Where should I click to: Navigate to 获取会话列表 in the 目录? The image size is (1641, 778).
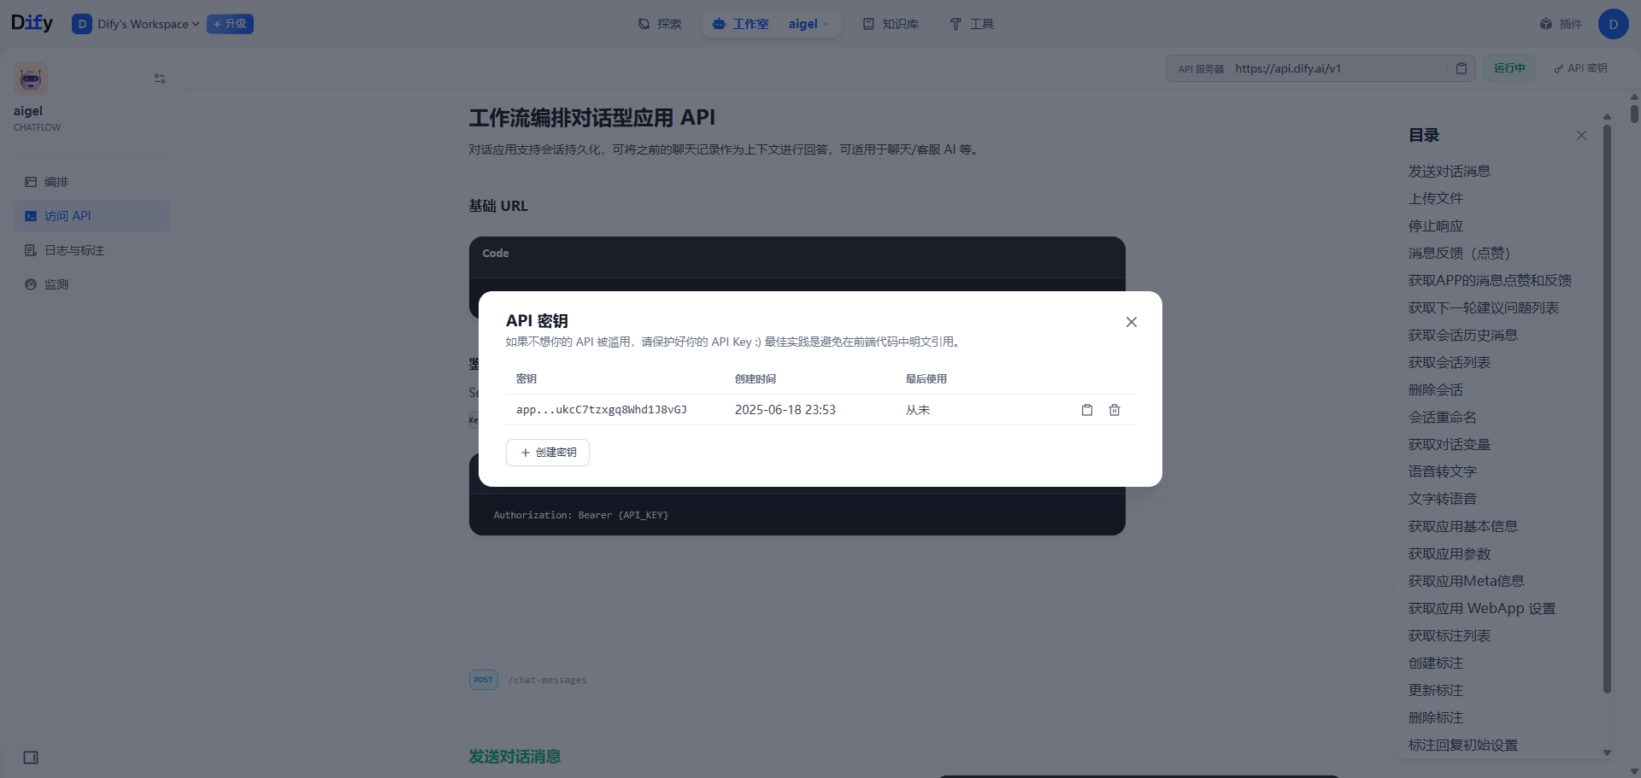coord(1449,362)
